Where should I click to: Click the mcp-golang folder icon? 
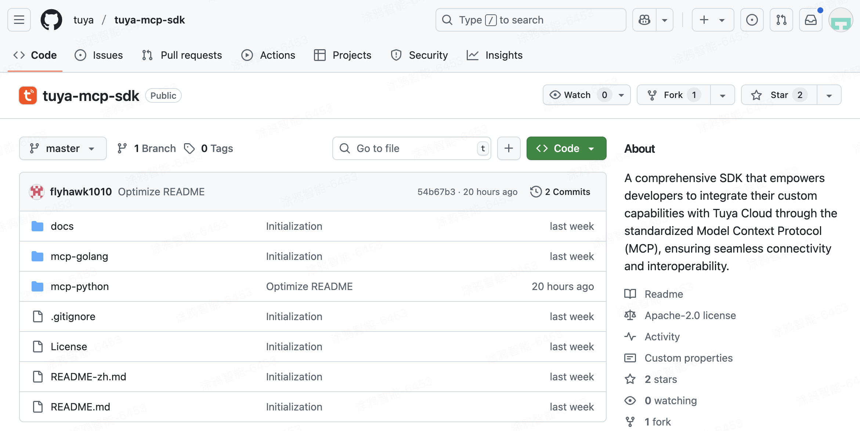(x=37, y=256)
